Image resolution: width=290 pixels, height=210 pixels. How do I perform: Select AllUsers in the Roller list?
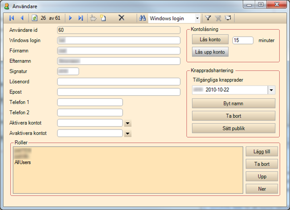23,163
